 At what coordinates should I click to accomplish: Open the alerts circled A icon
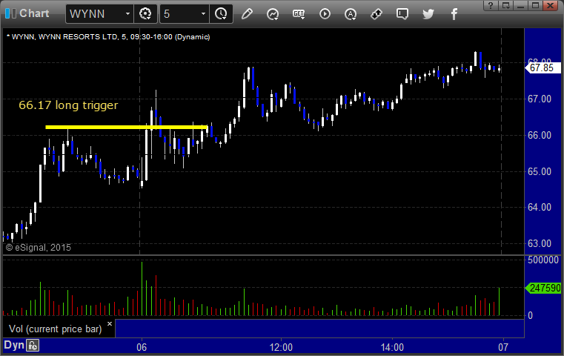click(351, 14)
